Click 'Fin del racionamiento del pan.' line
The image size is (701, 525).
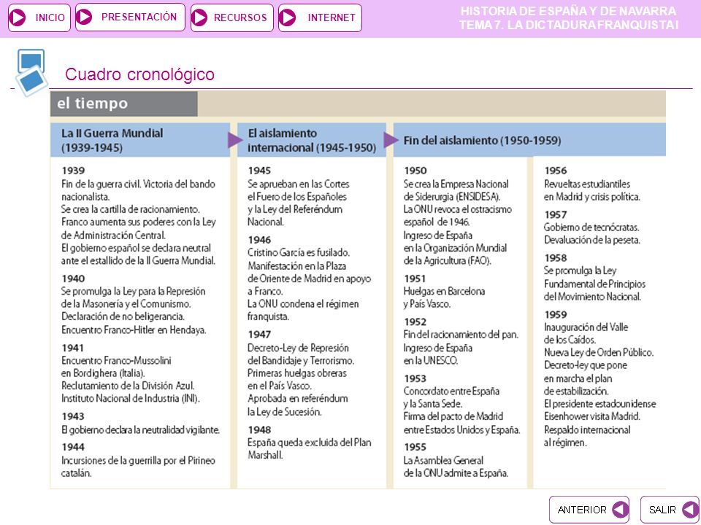461,335
